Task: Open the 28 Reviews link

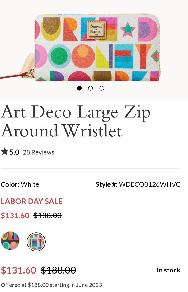Action: (39, 152)
